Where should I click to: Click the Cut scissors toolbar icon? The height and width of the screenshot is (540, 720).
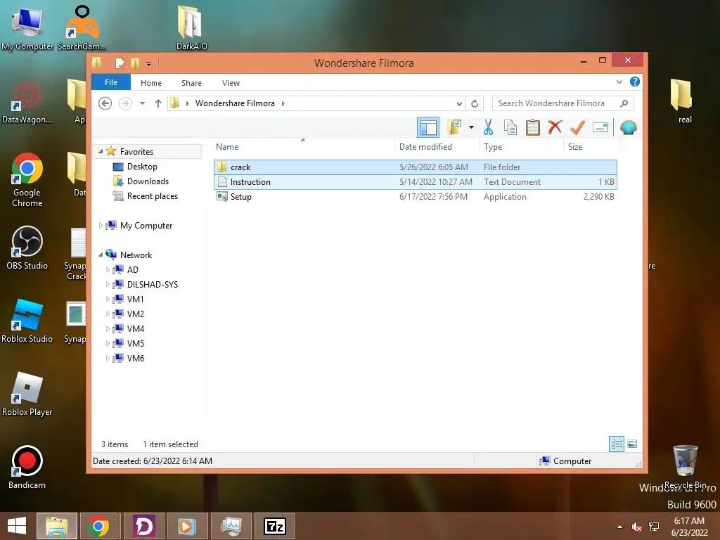coord(488,127)
